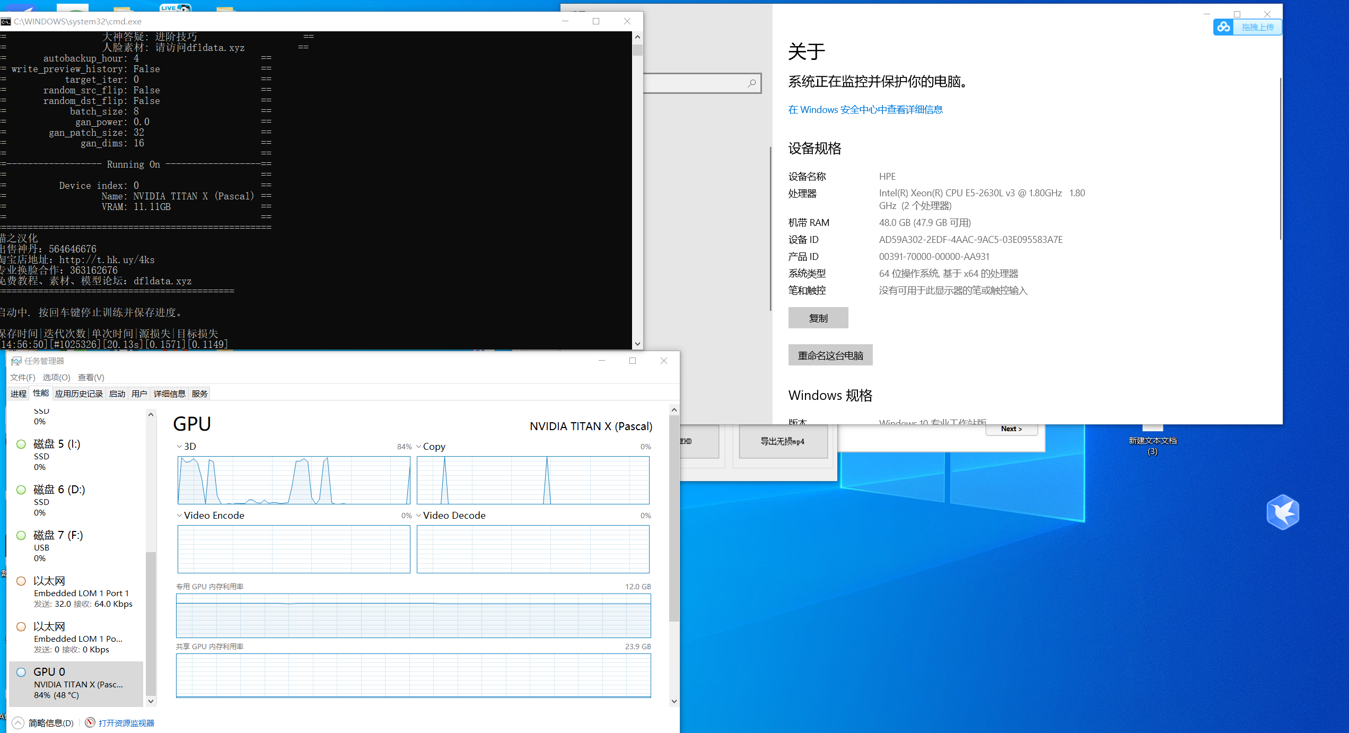Click the blue bird desktop icon
The image size is (1349, 733).
tap(1282, 512)
